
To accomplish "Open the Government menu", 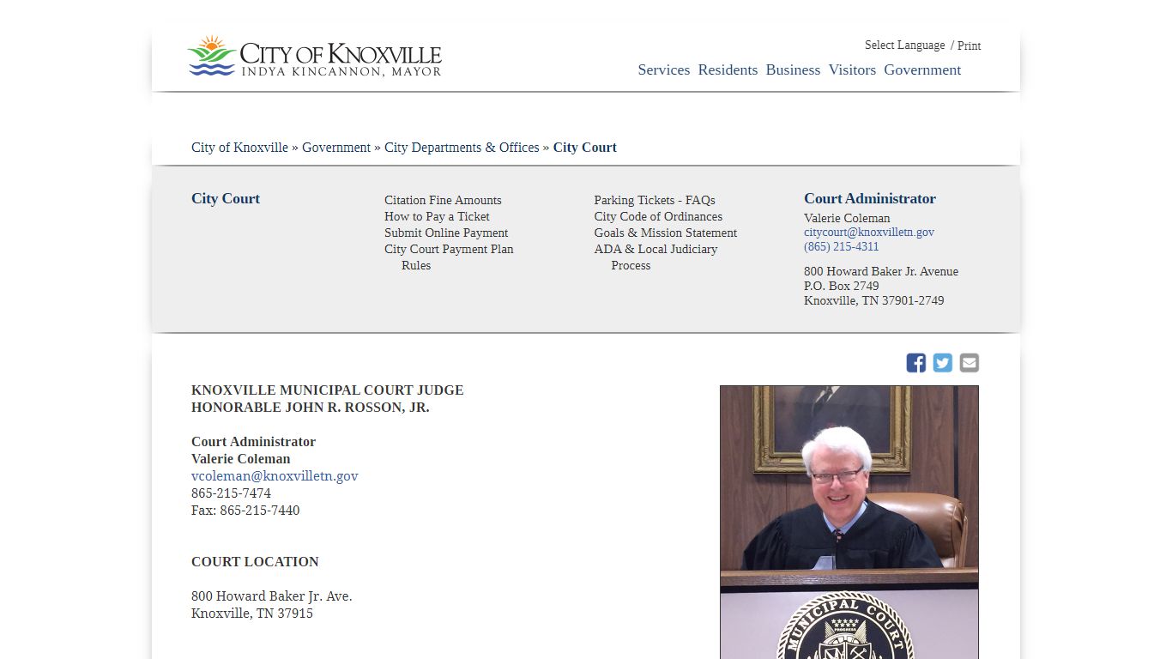I will pos(922,70).
